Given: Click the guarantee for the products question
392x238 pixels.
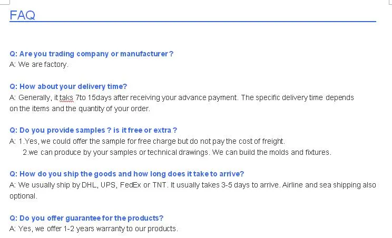Looking at the screenshot, I should [86, 217].
